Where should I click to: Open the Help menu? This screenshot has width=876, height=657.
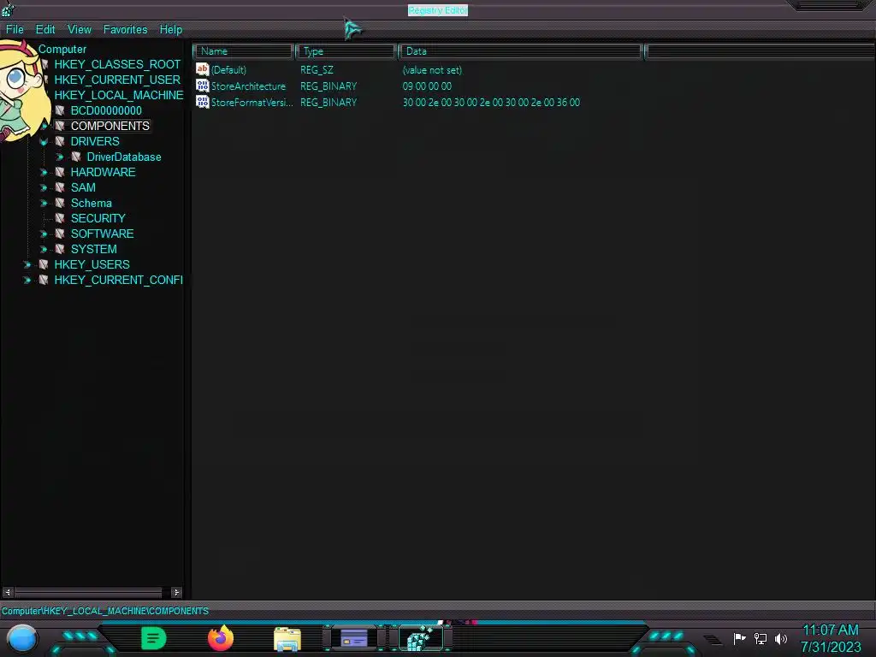pos(171,30)
